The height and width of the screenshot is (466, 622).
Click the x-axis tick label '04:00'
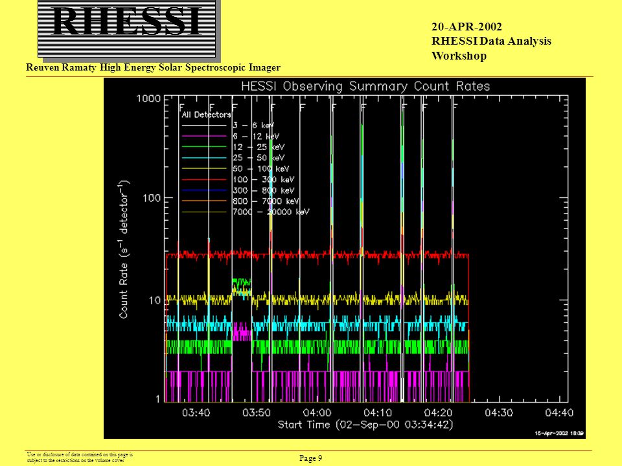317,413
